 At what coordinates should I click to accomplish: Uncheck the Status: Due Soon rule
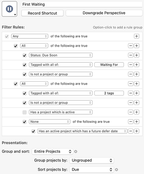pyautogui.click(x=24, y=55)
